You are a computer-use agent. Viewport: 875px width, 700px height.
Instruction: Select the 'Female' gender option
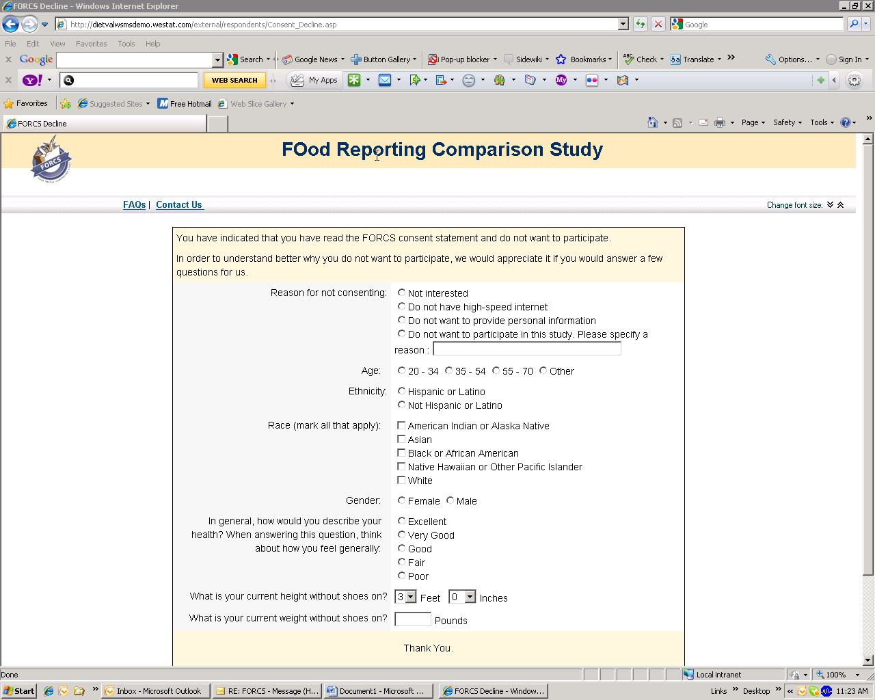[401, 500]
